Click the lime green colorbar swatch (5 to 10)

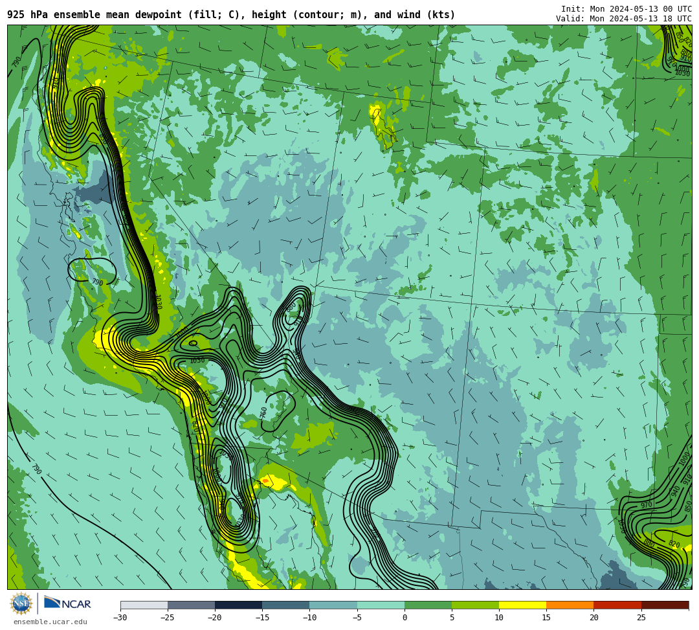(x=475, y=605)
